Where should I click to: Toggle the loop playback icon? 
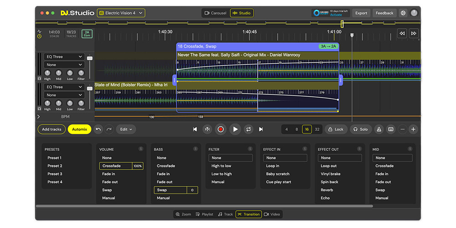[249, 130]
